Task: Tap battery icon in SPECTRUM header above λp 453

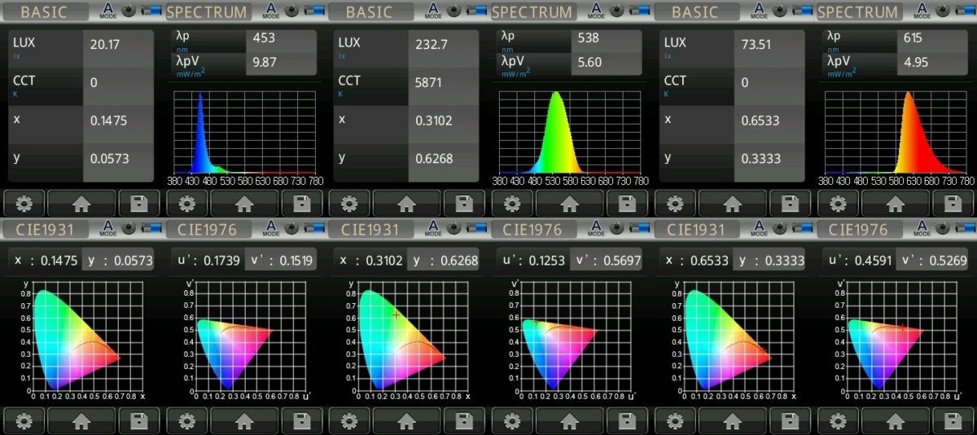Action: click(313, 11)
